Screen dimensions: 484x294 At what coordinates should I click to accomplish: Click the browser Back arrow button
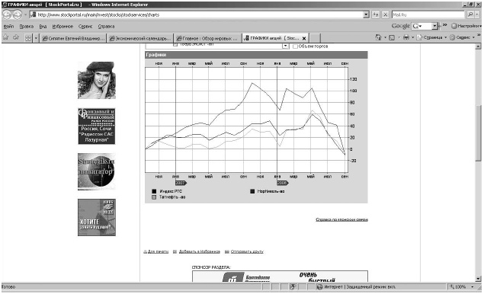[7, 14]
